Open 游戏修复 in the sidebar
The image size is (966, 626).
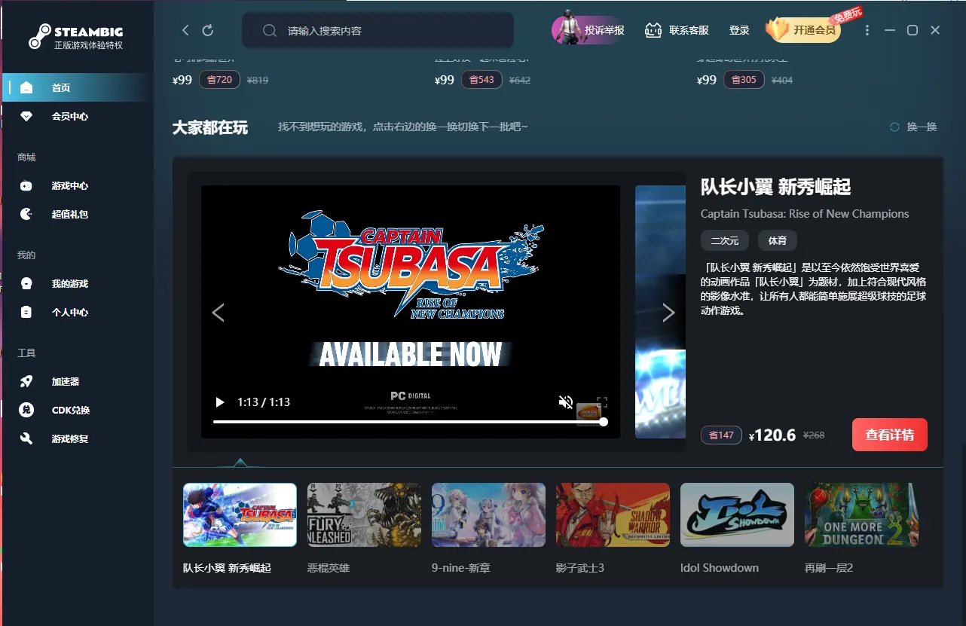pos(77,438)
